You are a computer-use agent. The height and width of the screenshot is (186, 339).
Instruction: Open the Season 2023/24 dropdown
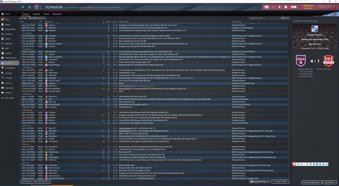(258, 18)
